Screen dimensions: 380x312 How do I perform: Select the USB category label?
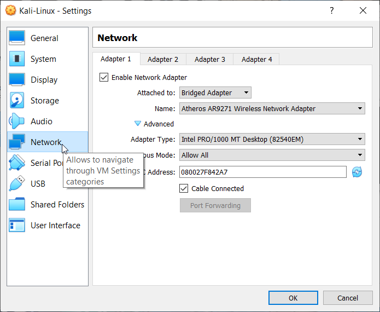pos(38,184)
